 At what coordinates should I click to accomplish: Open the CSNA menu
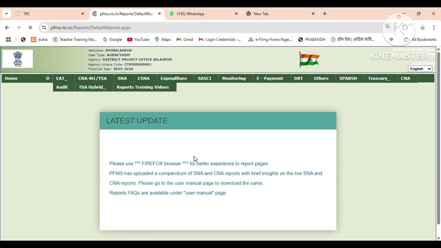click(x=144, y=78)
